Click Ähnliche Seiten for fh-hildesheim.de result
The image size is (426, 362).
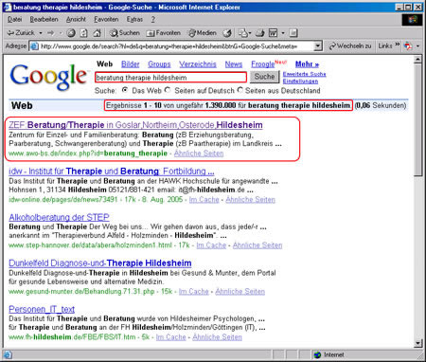217,337
